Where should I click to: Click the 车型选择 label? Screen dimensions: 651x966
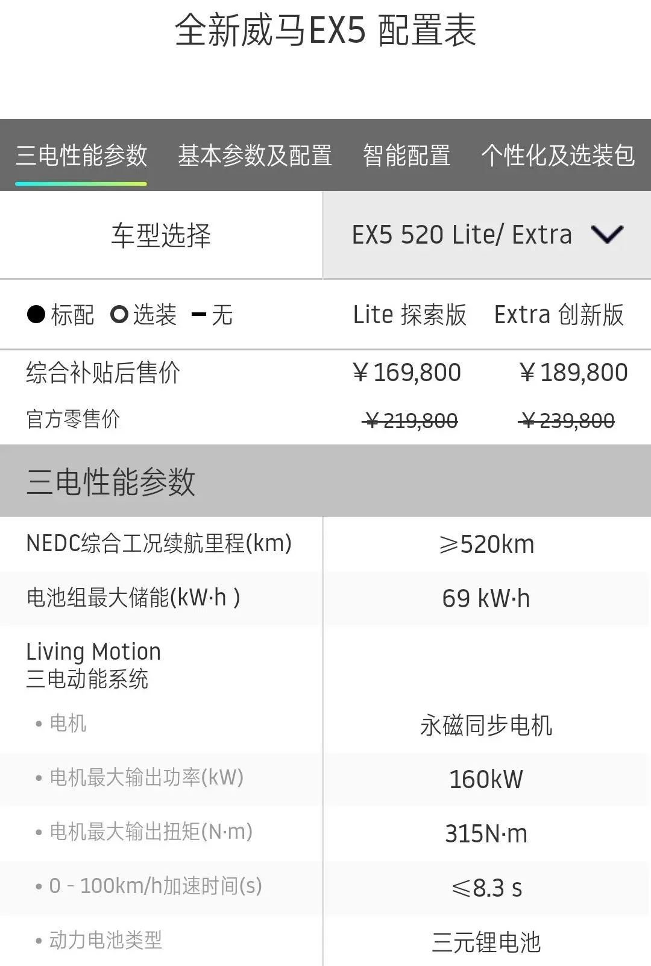(161, 235)
